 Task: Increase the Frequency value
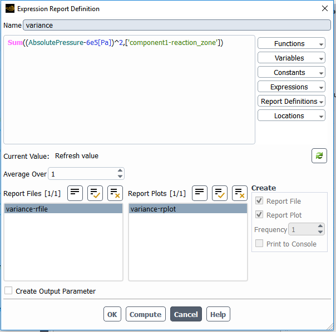coord(320,226)
